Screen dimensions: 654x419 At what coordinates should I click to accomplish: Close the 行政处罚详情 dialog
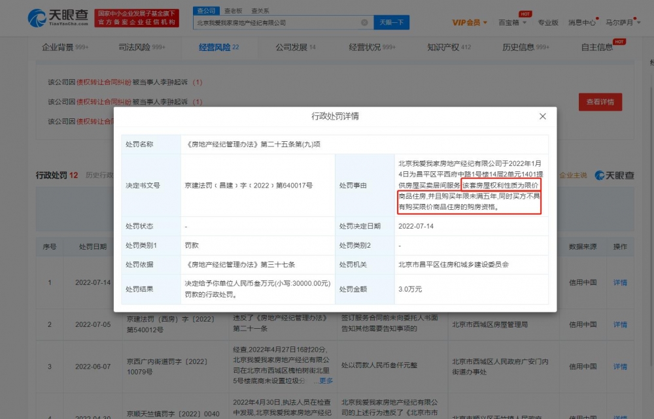542,116
